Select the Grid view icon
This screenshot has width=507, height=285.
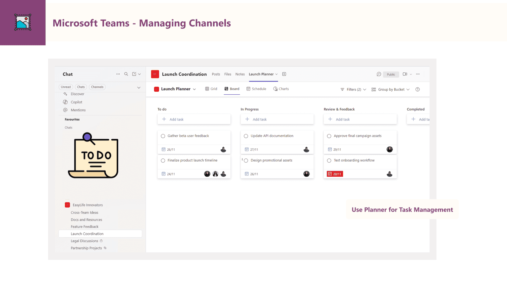pos(211,89)
